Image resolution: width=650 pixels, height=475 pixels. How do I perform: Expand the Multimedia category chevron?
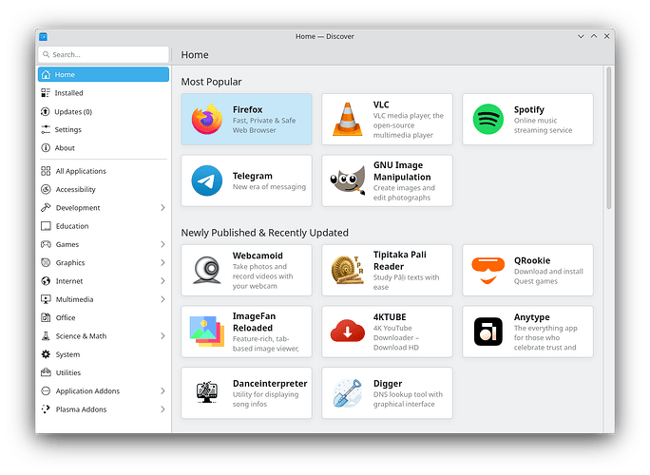(162, 299)
